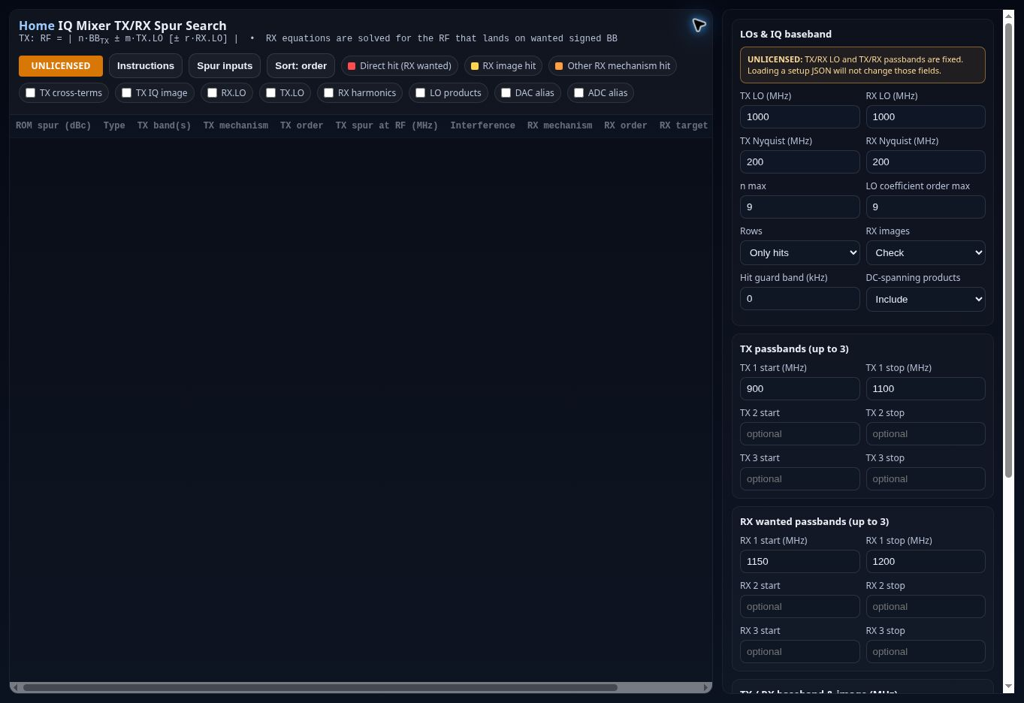The height and width of the screenshot is (703, 1024).
Task: Click the n max input field
Action: click(x=799, y=207)
